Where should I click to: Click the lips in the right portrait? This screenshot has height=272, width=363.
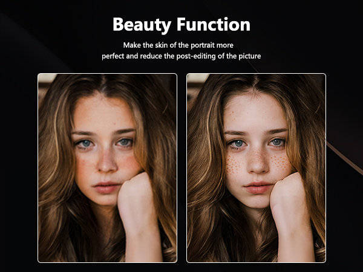[258, 187]
